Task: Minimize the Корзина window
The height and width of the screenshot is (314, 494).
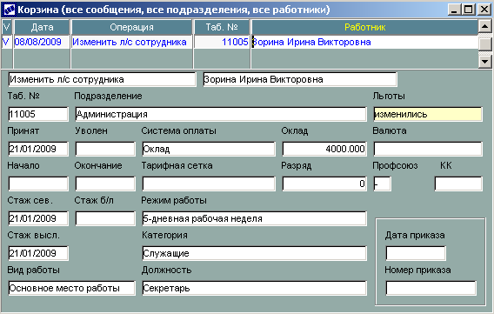Action: point(454,10)
